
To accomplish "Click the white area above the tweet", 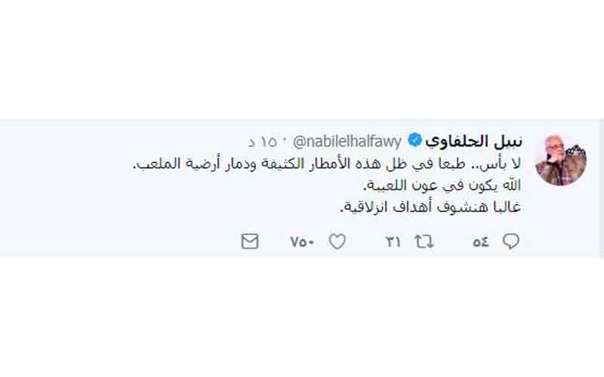I will 302,60.
